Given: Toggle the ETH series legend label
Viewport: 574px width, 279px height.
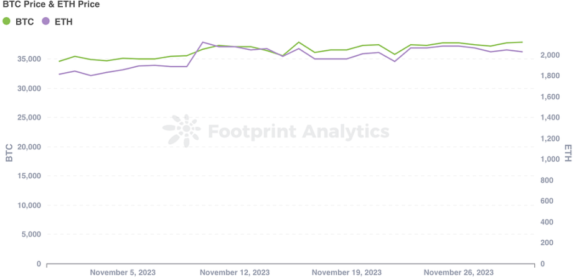Looking at the screenshot, I should 64,22.
